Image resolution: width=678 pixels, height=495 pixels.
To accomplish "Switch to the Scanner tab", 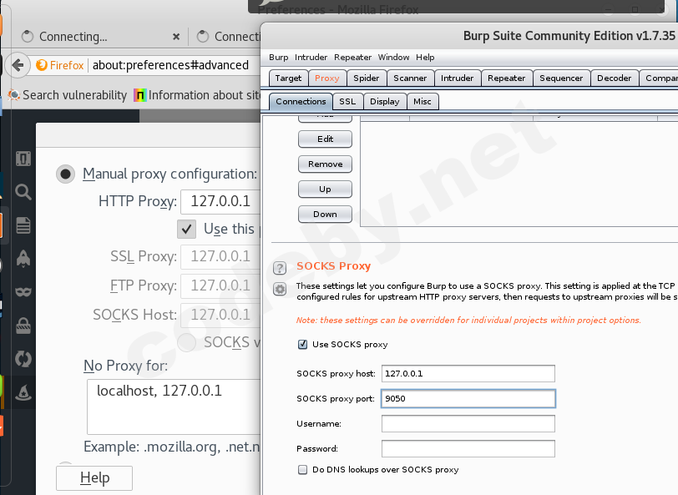I will (x=410, y=78).
